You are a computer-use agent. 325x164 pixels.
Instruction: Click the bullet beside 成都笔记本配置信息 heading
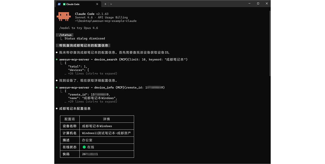point(57,108)
